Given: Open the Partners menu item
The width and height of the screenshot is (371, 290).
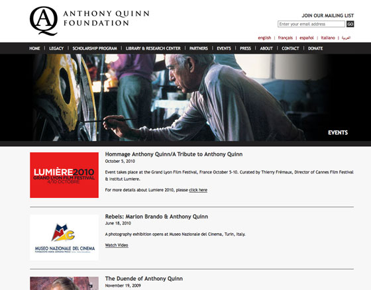Looking at the screenshot, I should click(x=199, y=48).
